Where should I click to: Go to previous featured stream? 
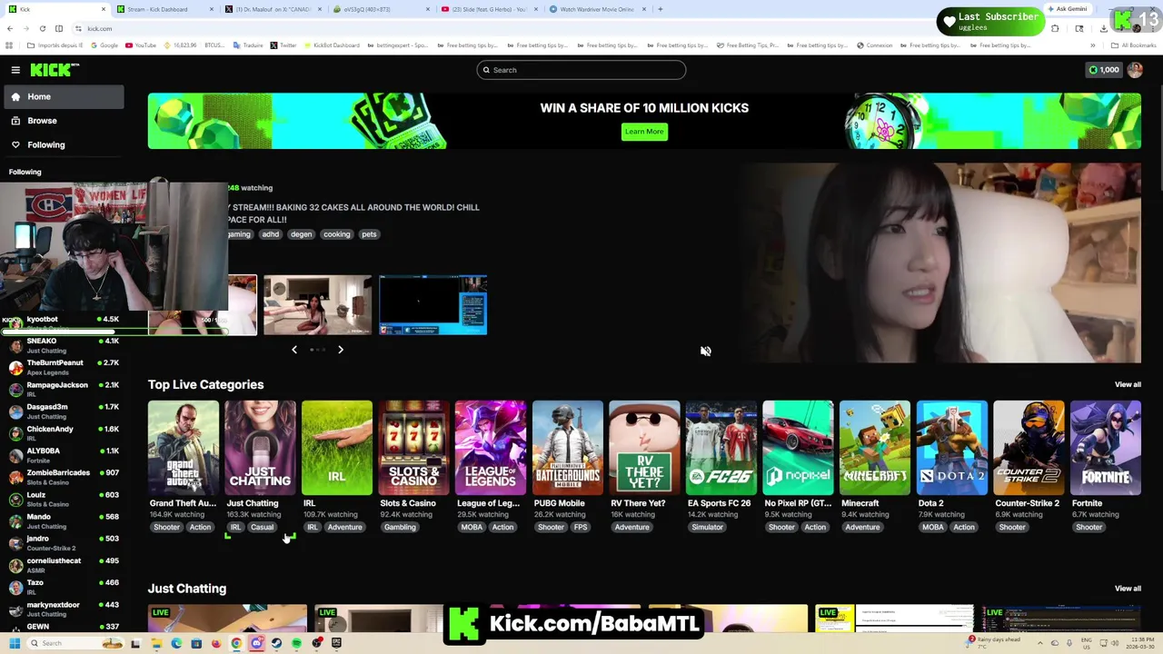click(293, 350)
